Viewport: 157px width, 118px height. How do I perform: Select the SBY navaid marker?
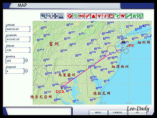pyautogui.click(x=91, y=100)
